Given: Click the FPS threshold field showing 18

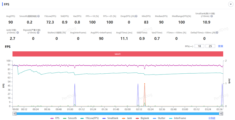Looking at the screenshot, I should [199, 46].
